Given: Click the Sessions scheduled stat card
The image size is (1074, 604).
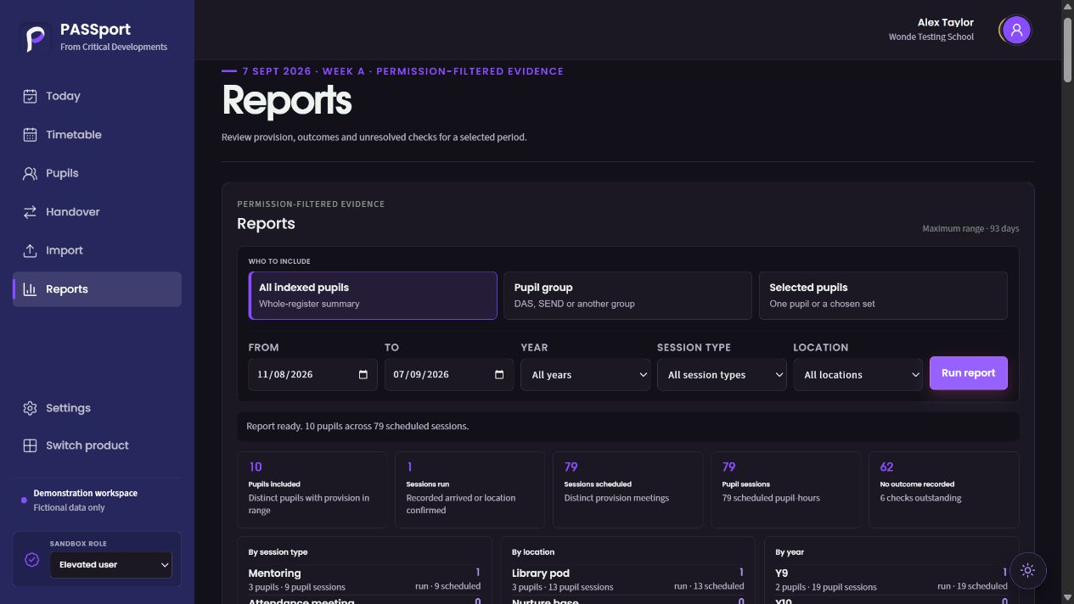Looking at the screenshot, I should tap(628, 490).
